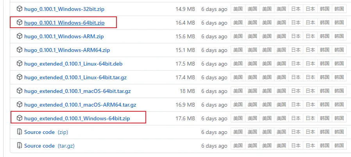Viewport: 351px width, 157px height.
Task: Click last 韩国 mirror in Source code (tar.gz) row
Action: point(339,146)
